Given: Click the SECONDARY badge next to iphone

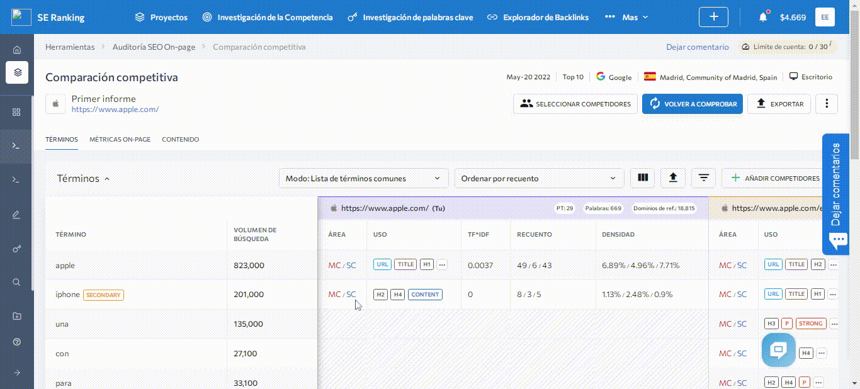Looking at the screenshot, I should pos(103,295).
